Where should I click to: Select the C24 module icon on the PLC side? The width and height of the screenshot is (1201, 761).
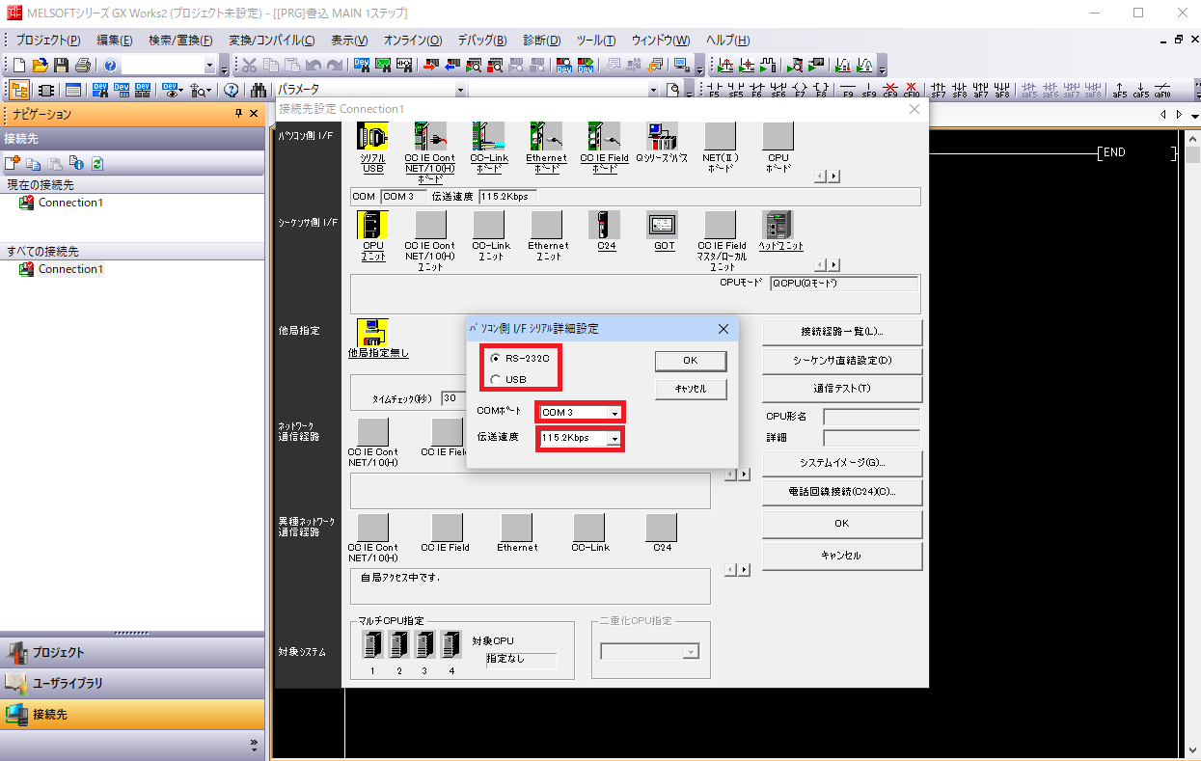(604, 225)
